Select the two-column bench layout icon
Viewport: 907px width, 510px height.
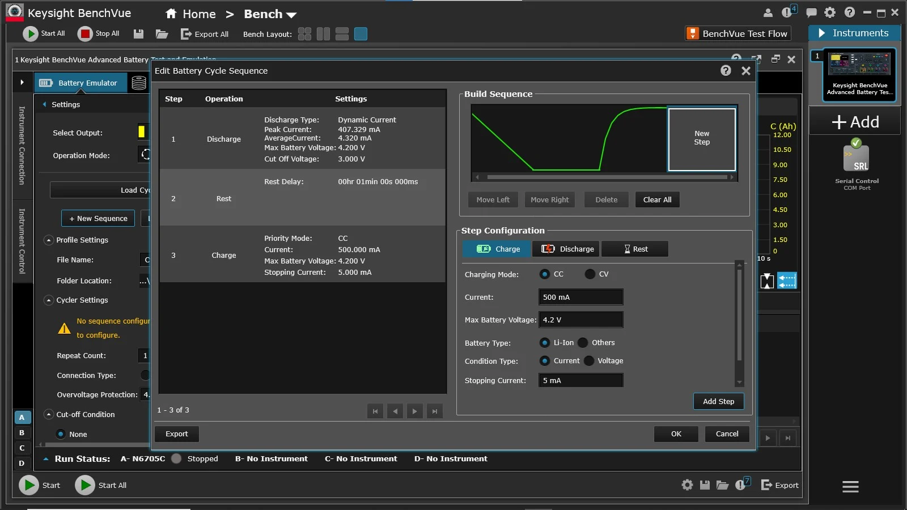point(323,34)
